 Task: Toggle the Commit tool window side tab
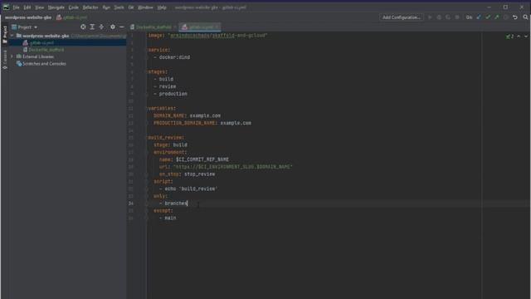point(4,59)
